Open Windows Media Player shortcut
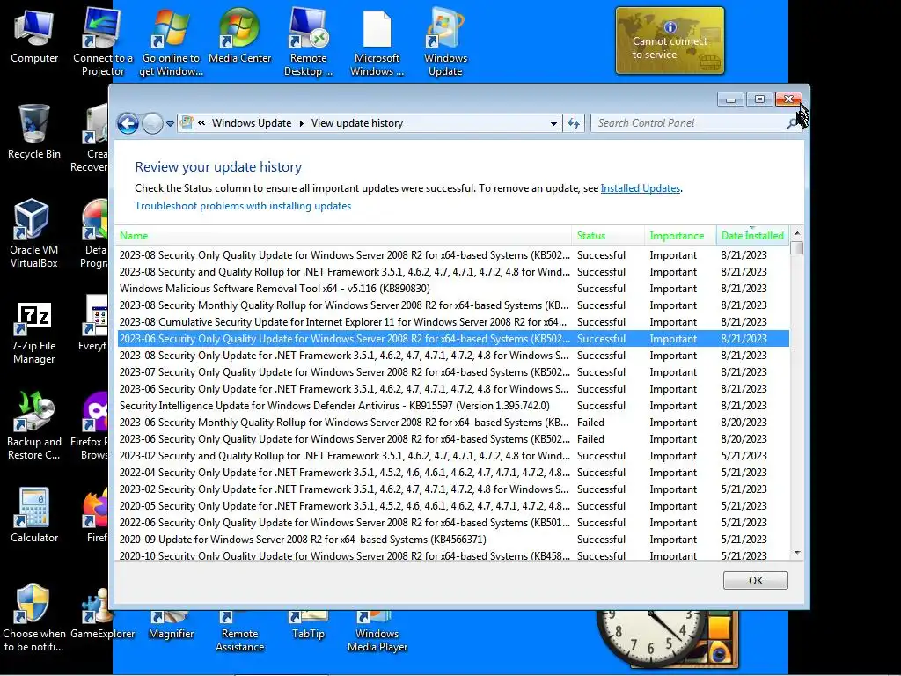901x676 pixels. pyautogui.click(x=377, y=631)
